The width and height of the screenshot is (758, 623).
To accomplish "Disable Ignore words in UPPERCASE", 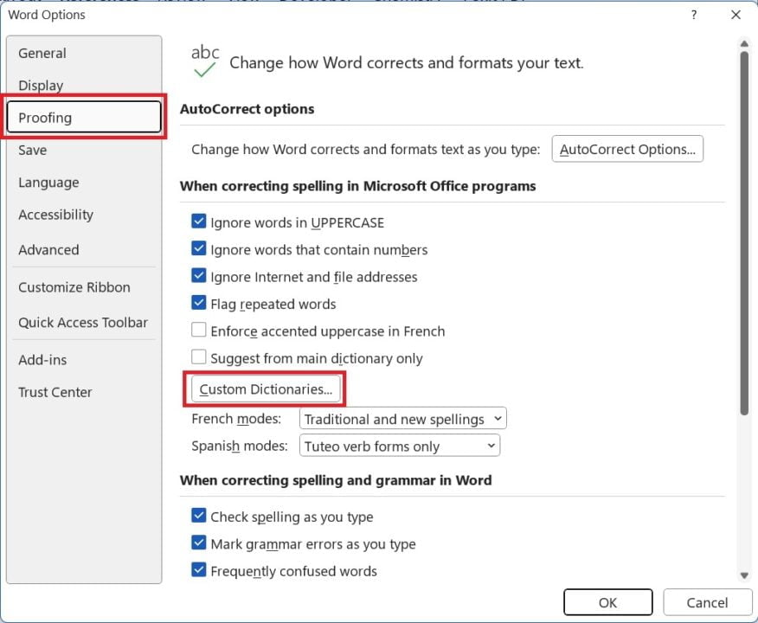I will tap(198, 222).
